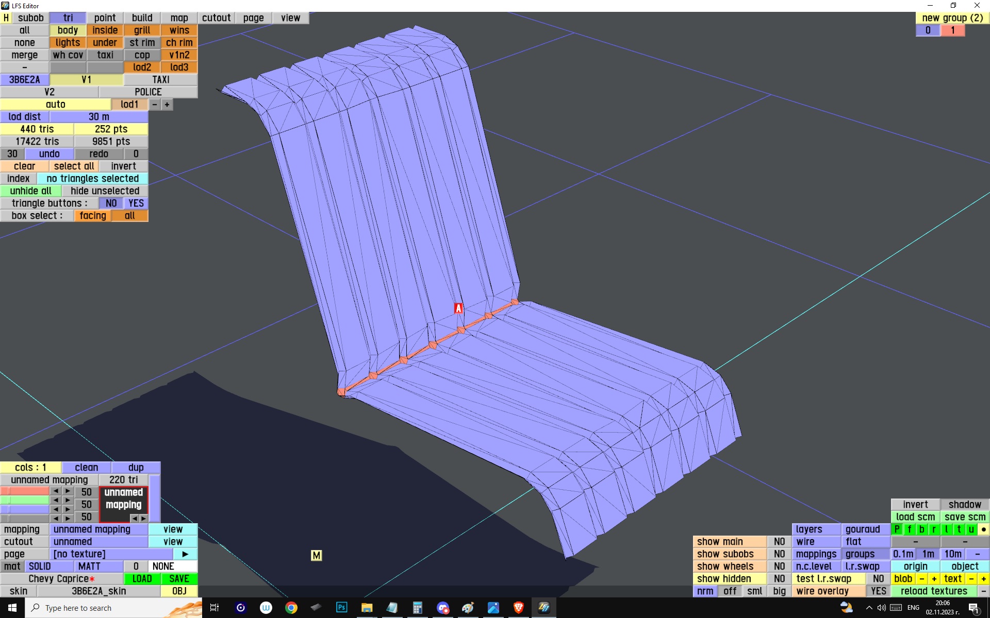Toggle the 'show wheels' NO switch
This screenshot has height=618, width=990.
(x=779, y=566)
